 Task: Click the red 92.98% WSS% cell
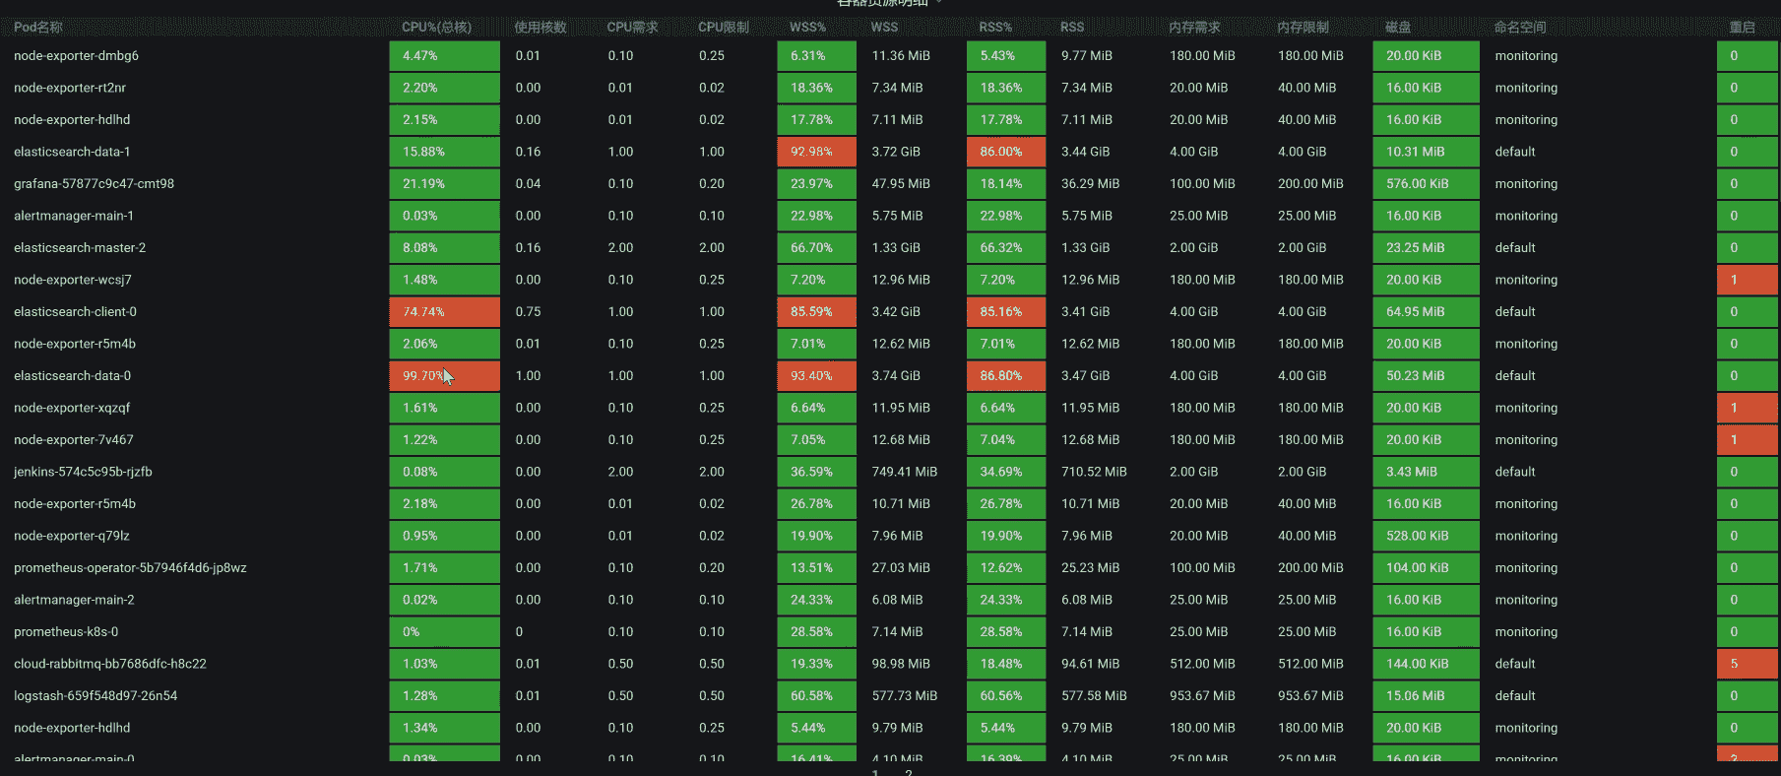816,152
